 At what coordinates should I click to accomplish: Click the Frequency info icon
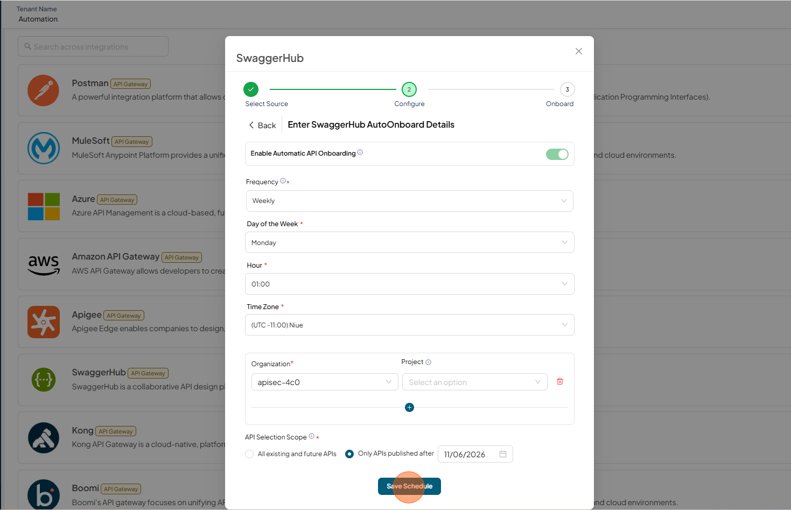pyautogui.click(x=283, y=181)
